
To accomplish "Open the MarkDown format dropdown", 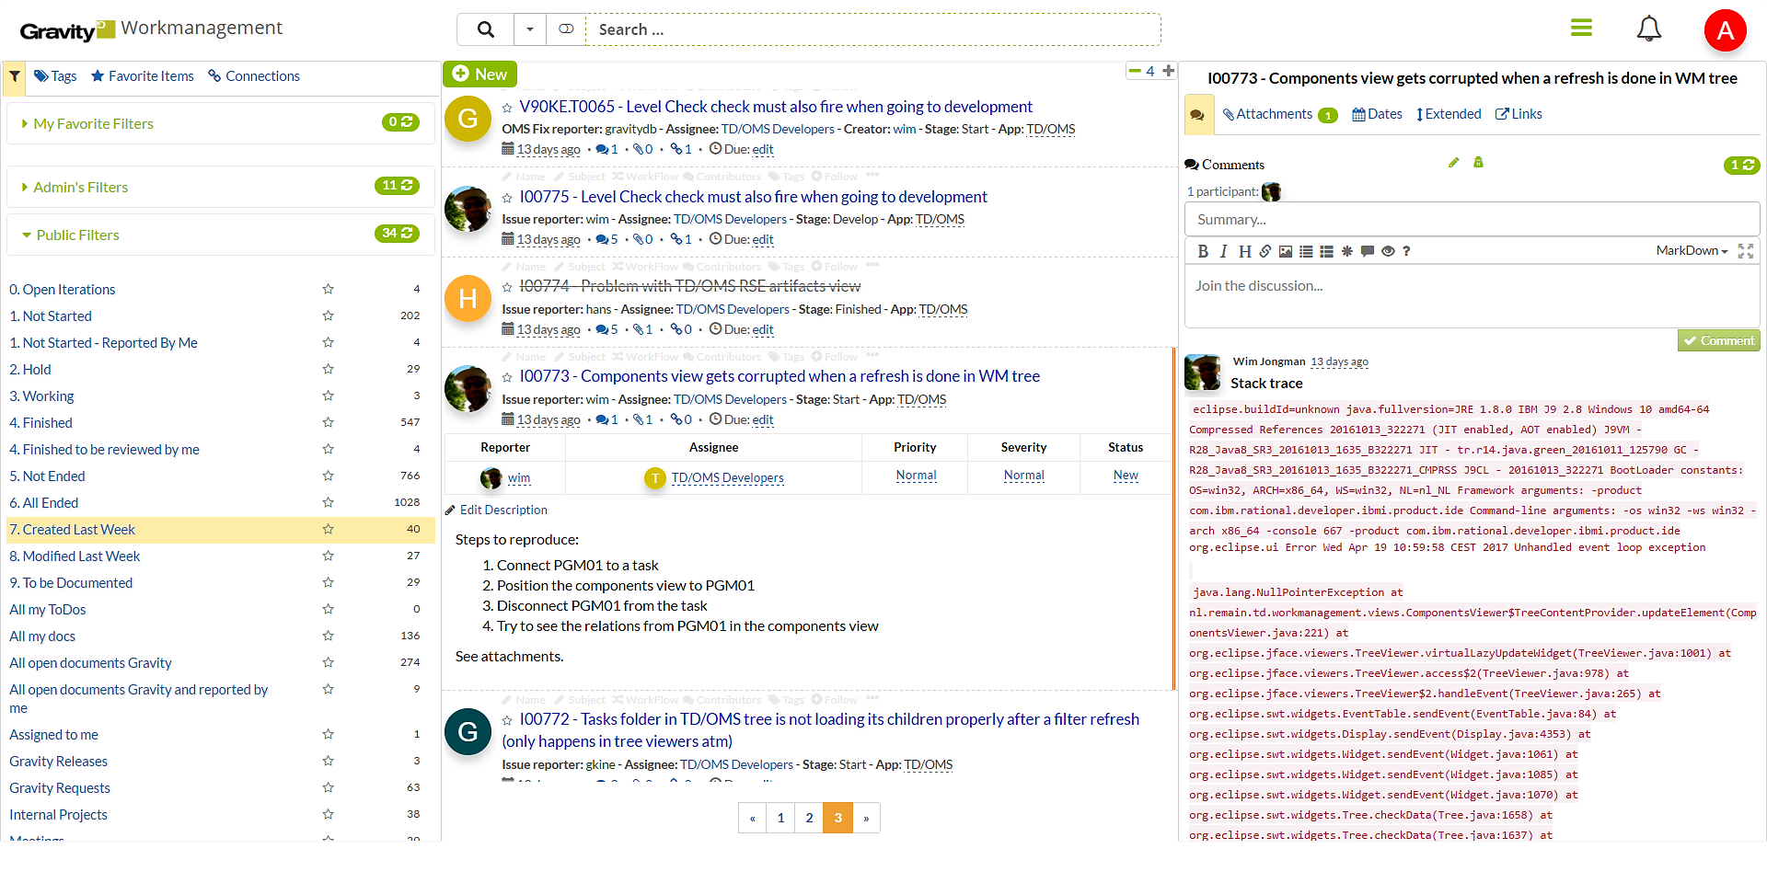I will click(1691, 251).
